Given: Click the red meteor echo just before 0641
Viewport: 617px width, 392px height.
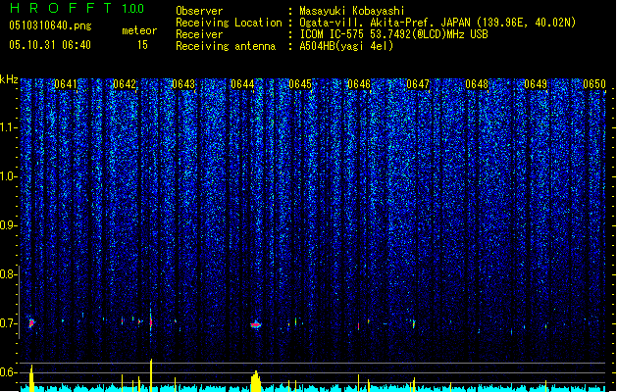Looking at the screenshot, I should click(x=31, y=323).
